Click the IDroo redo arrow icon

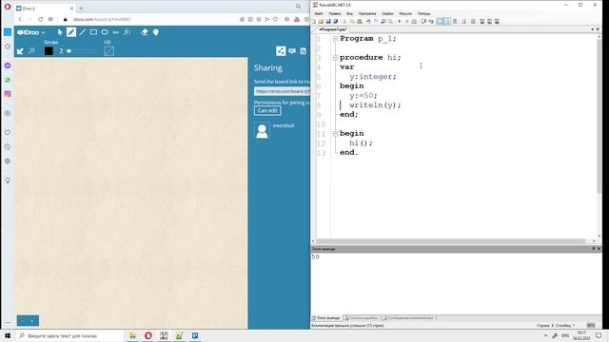tap(31, 50)
